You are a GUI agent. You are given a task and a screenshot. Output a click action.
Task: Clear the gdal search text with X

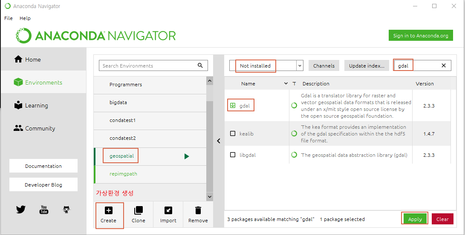[x=444, y=65]
